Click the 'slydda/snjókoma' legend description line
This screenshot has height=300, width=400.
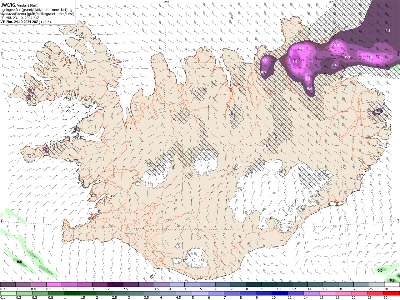click(37, 14)
